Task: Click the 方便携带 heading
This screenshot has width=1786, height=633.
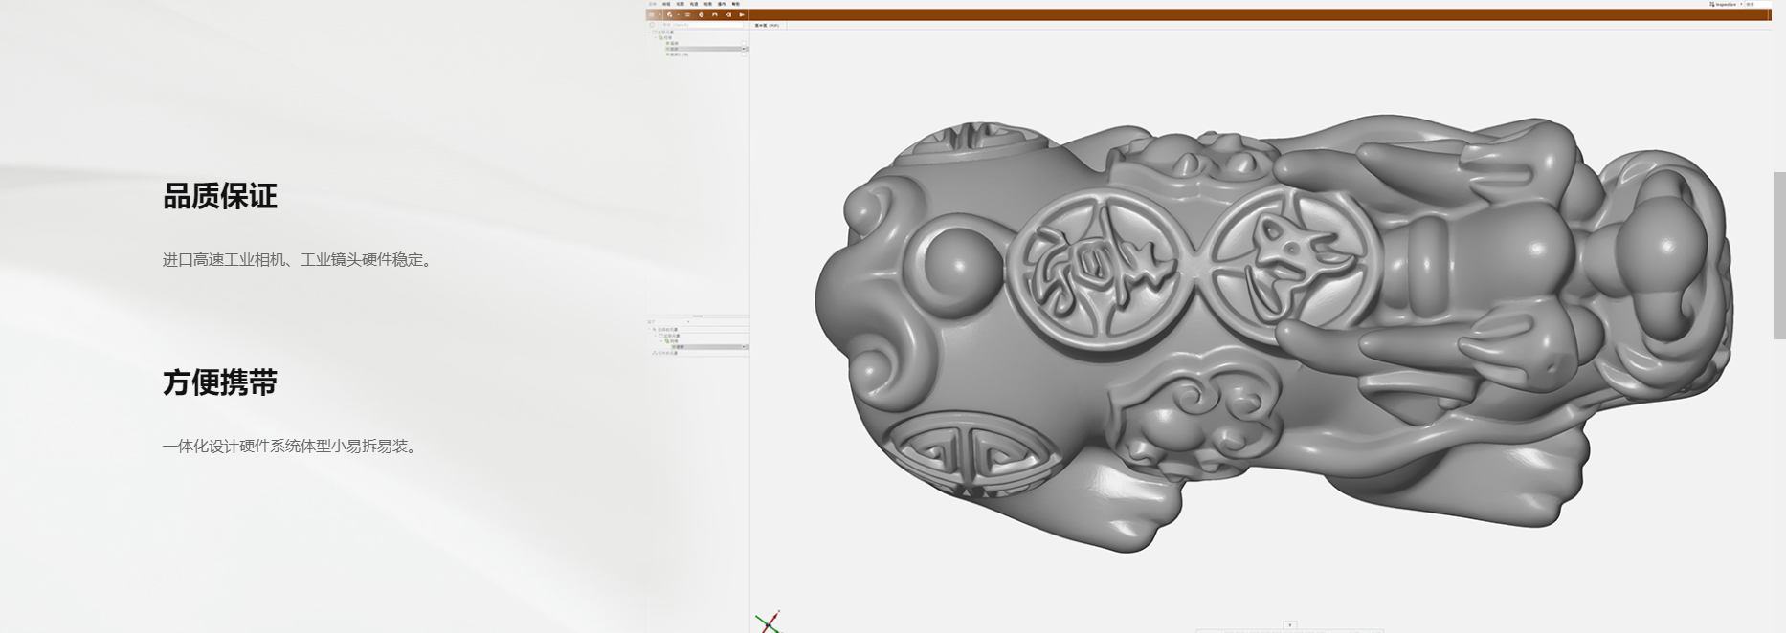Action: tap(220, 382)
